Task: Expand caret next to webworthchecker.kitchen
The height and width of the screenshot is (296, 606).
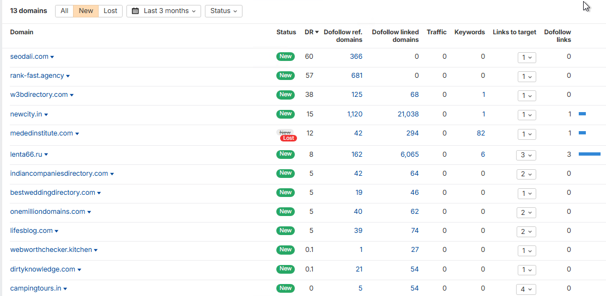Action: [x=96, y=250]
